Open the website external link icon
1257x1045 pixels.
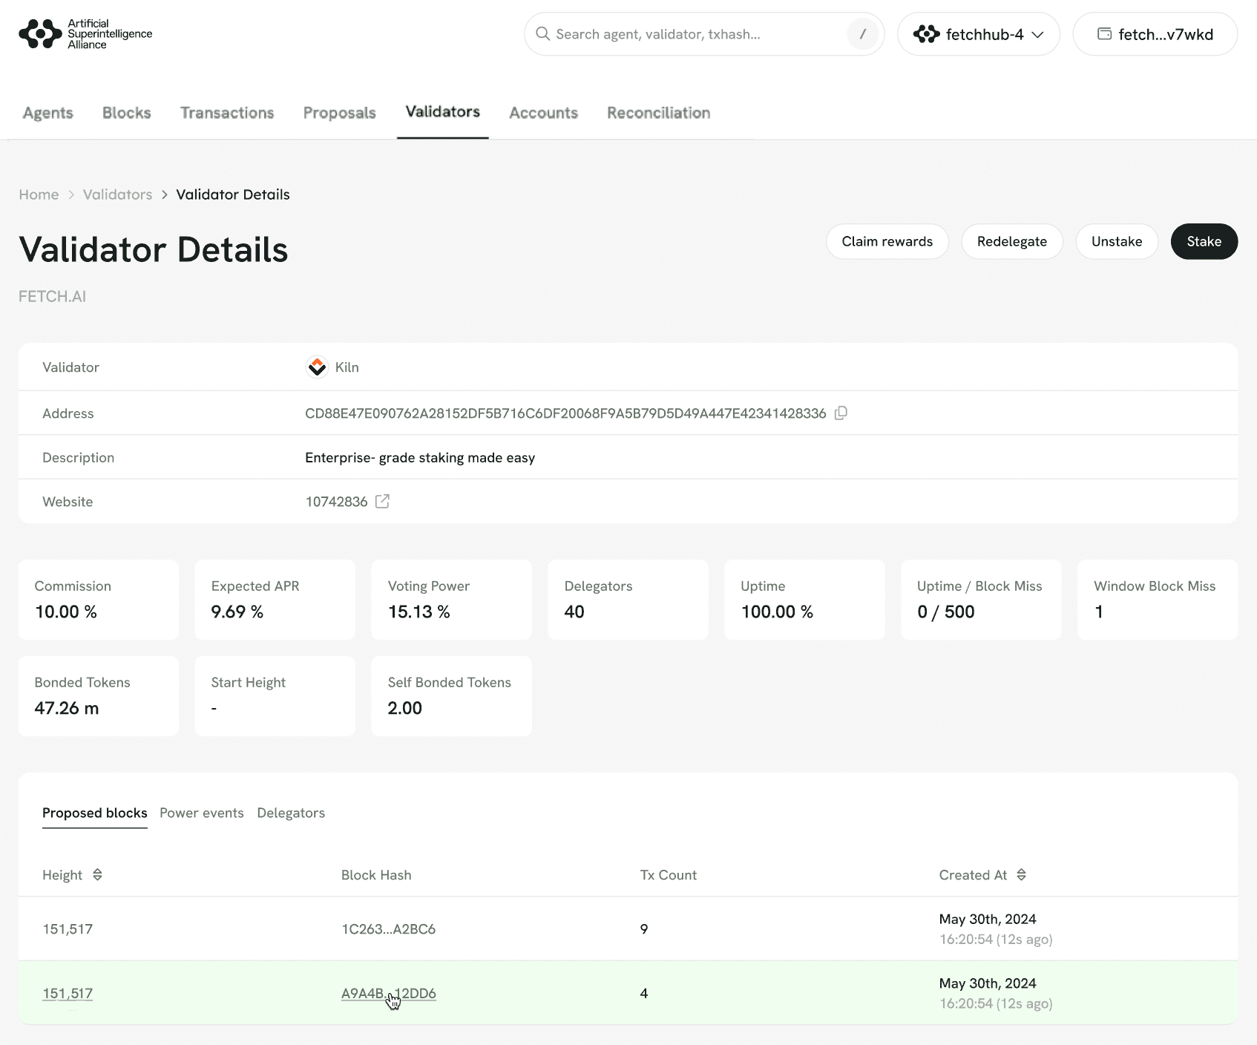382,502
